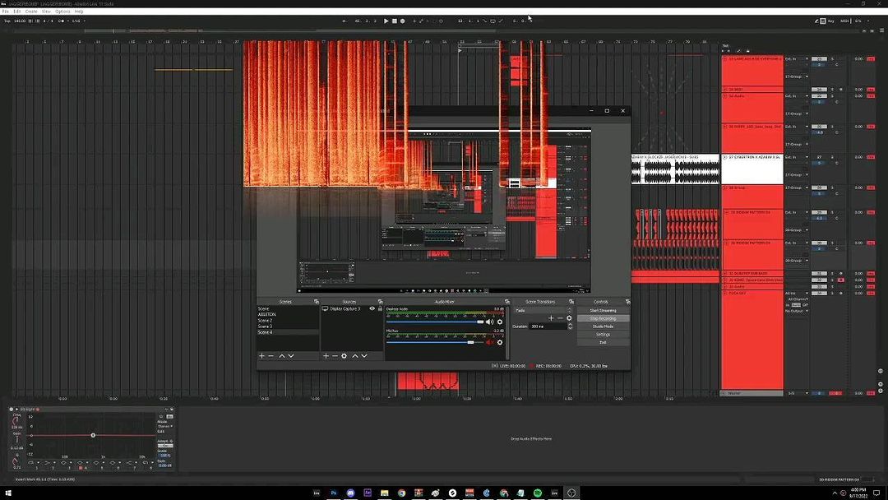Open source properties gear in Sources panel
The width and height of the screenshot is (888, 500).
344,355
